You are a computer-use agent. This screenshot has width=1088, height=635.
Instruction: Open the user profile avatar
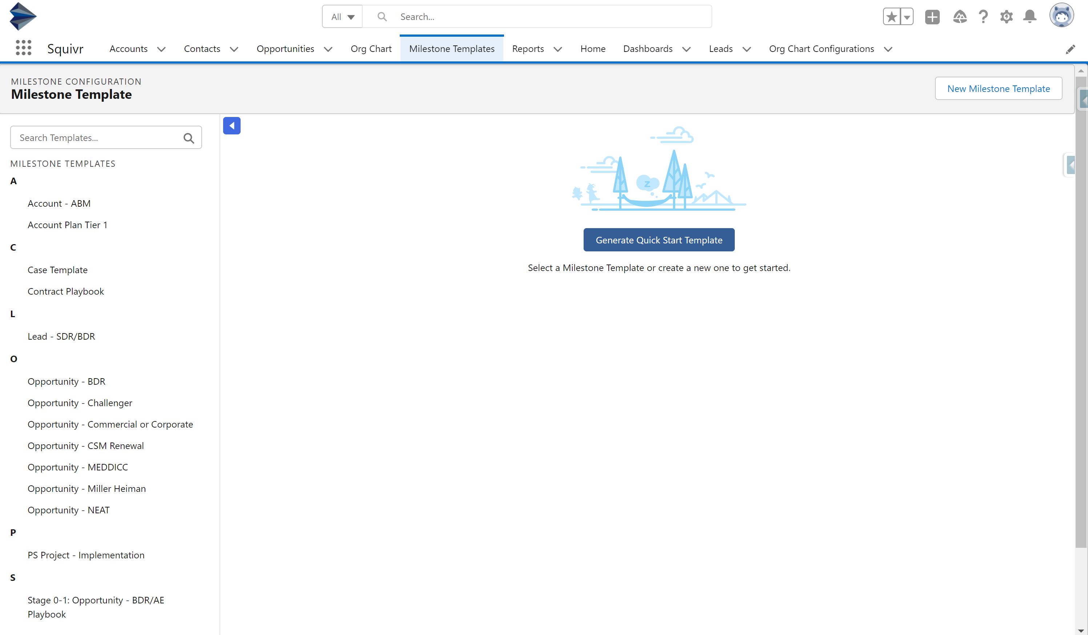coord(1061,16)
